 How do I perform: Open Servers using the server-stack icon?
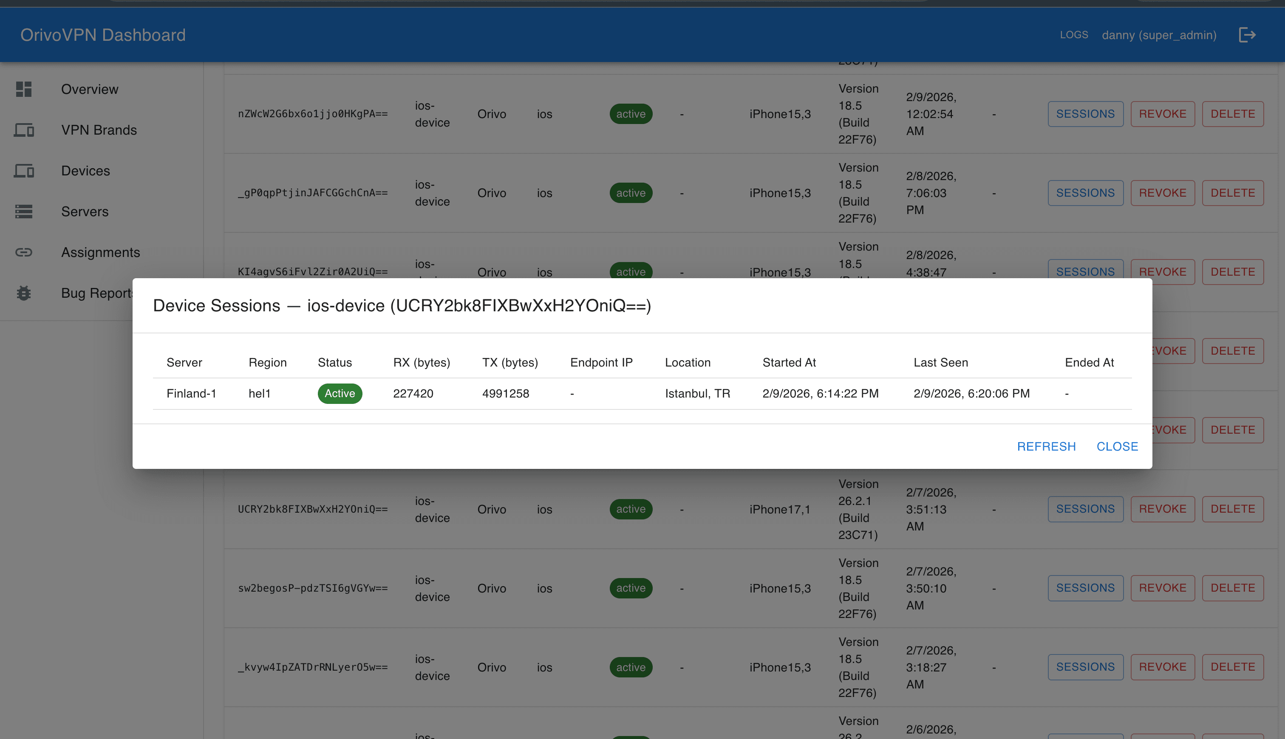pos(23,212)
